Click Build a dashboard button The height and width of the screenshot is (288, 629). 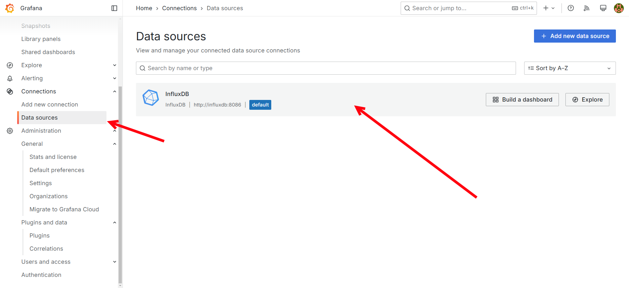point(522,100)
